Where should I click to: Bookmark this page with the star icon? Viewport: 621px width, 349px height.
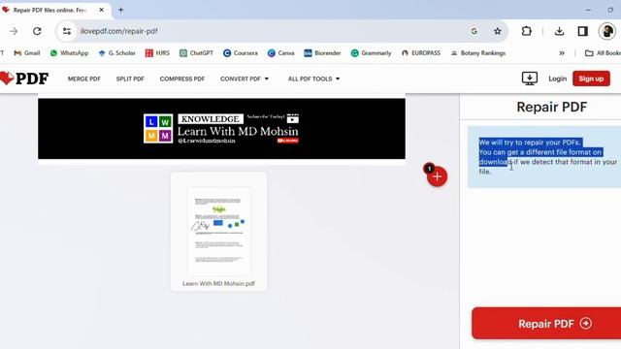(498, 31)
